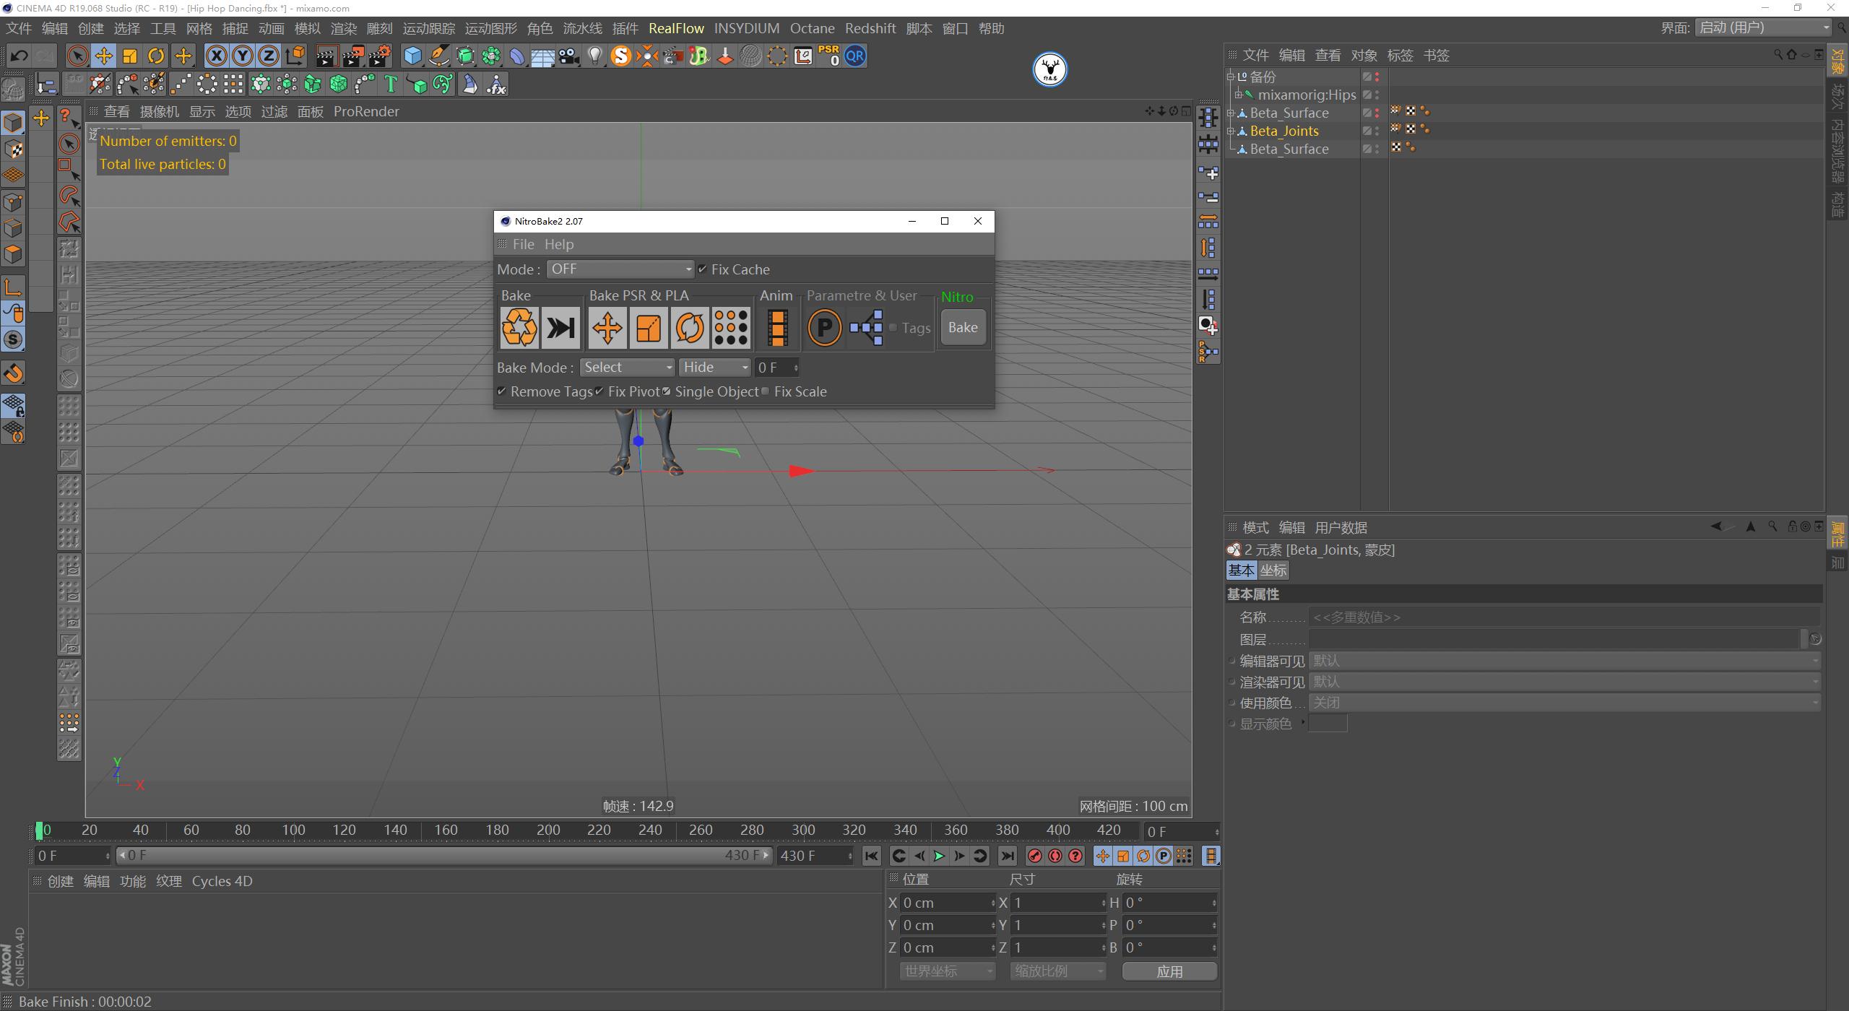This screenshot has height=1011, width=1849.
Task: Click the recycle Bake icon in NitroBake
Action: [520, 327]
